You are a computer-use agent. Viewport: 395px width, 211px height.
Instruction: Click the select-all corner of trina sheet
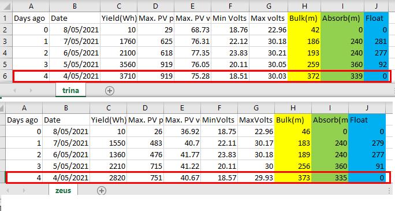6,6
